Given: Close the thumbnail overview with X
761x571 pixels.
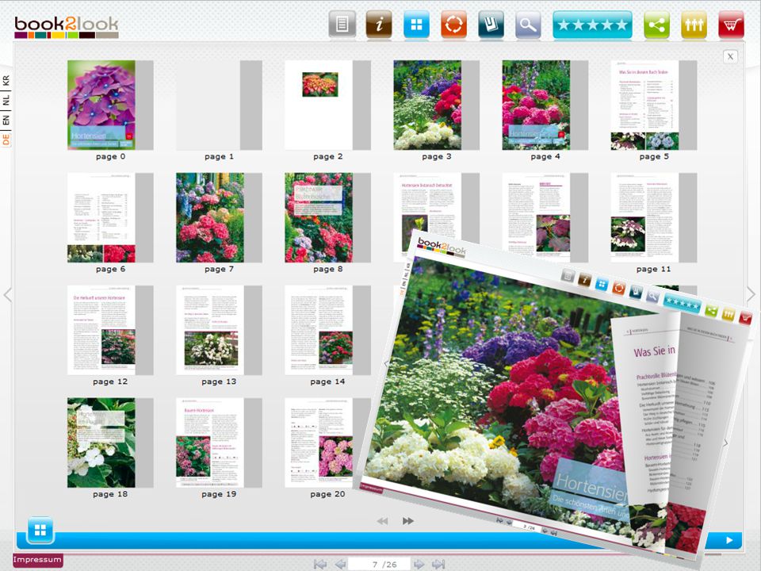Looking at the screenshot, I should click(x=730, y=57).
